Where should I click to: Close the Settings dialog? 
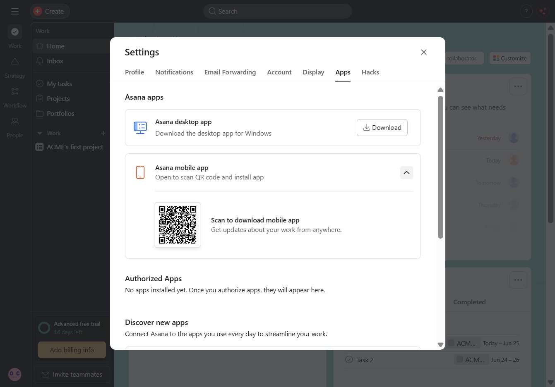pyautogui.click(x=424, y=52)
